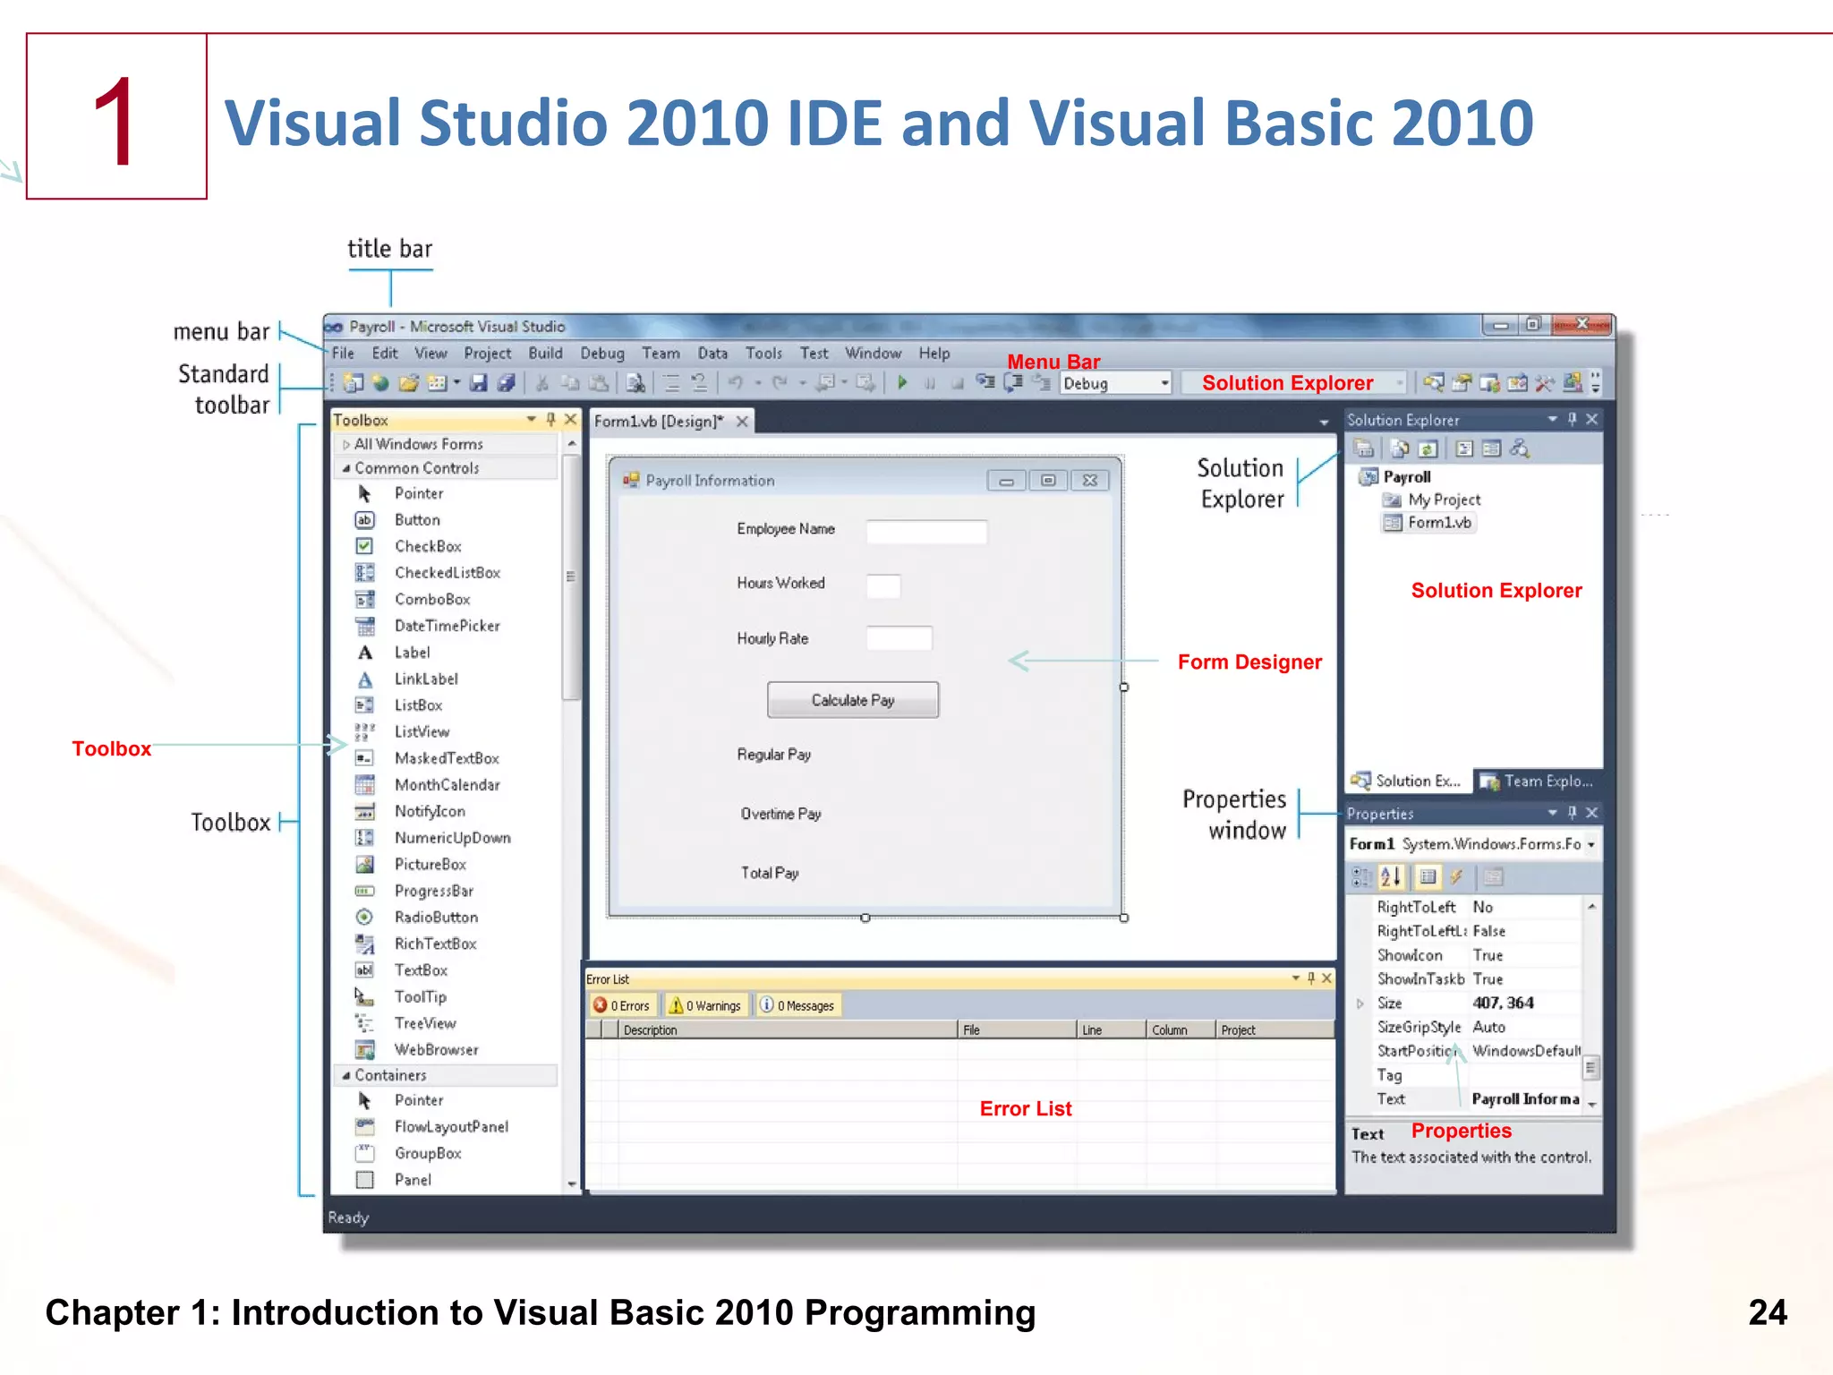Switch to the Team Explorer tab
Viewport: 1833px width, 1375px height.
click(1537, 781)
